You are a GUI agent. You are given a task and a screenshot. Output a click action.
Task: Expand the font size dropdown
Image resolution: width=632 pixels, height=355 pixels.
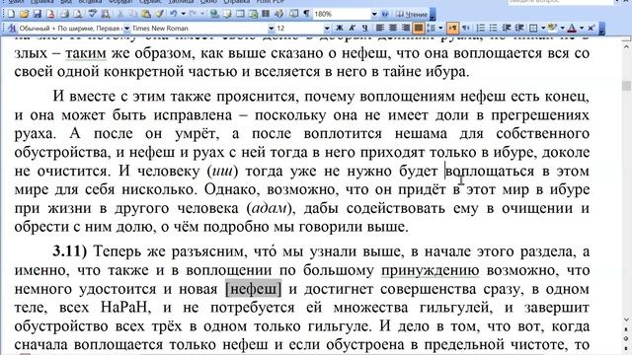click(327, 29)
